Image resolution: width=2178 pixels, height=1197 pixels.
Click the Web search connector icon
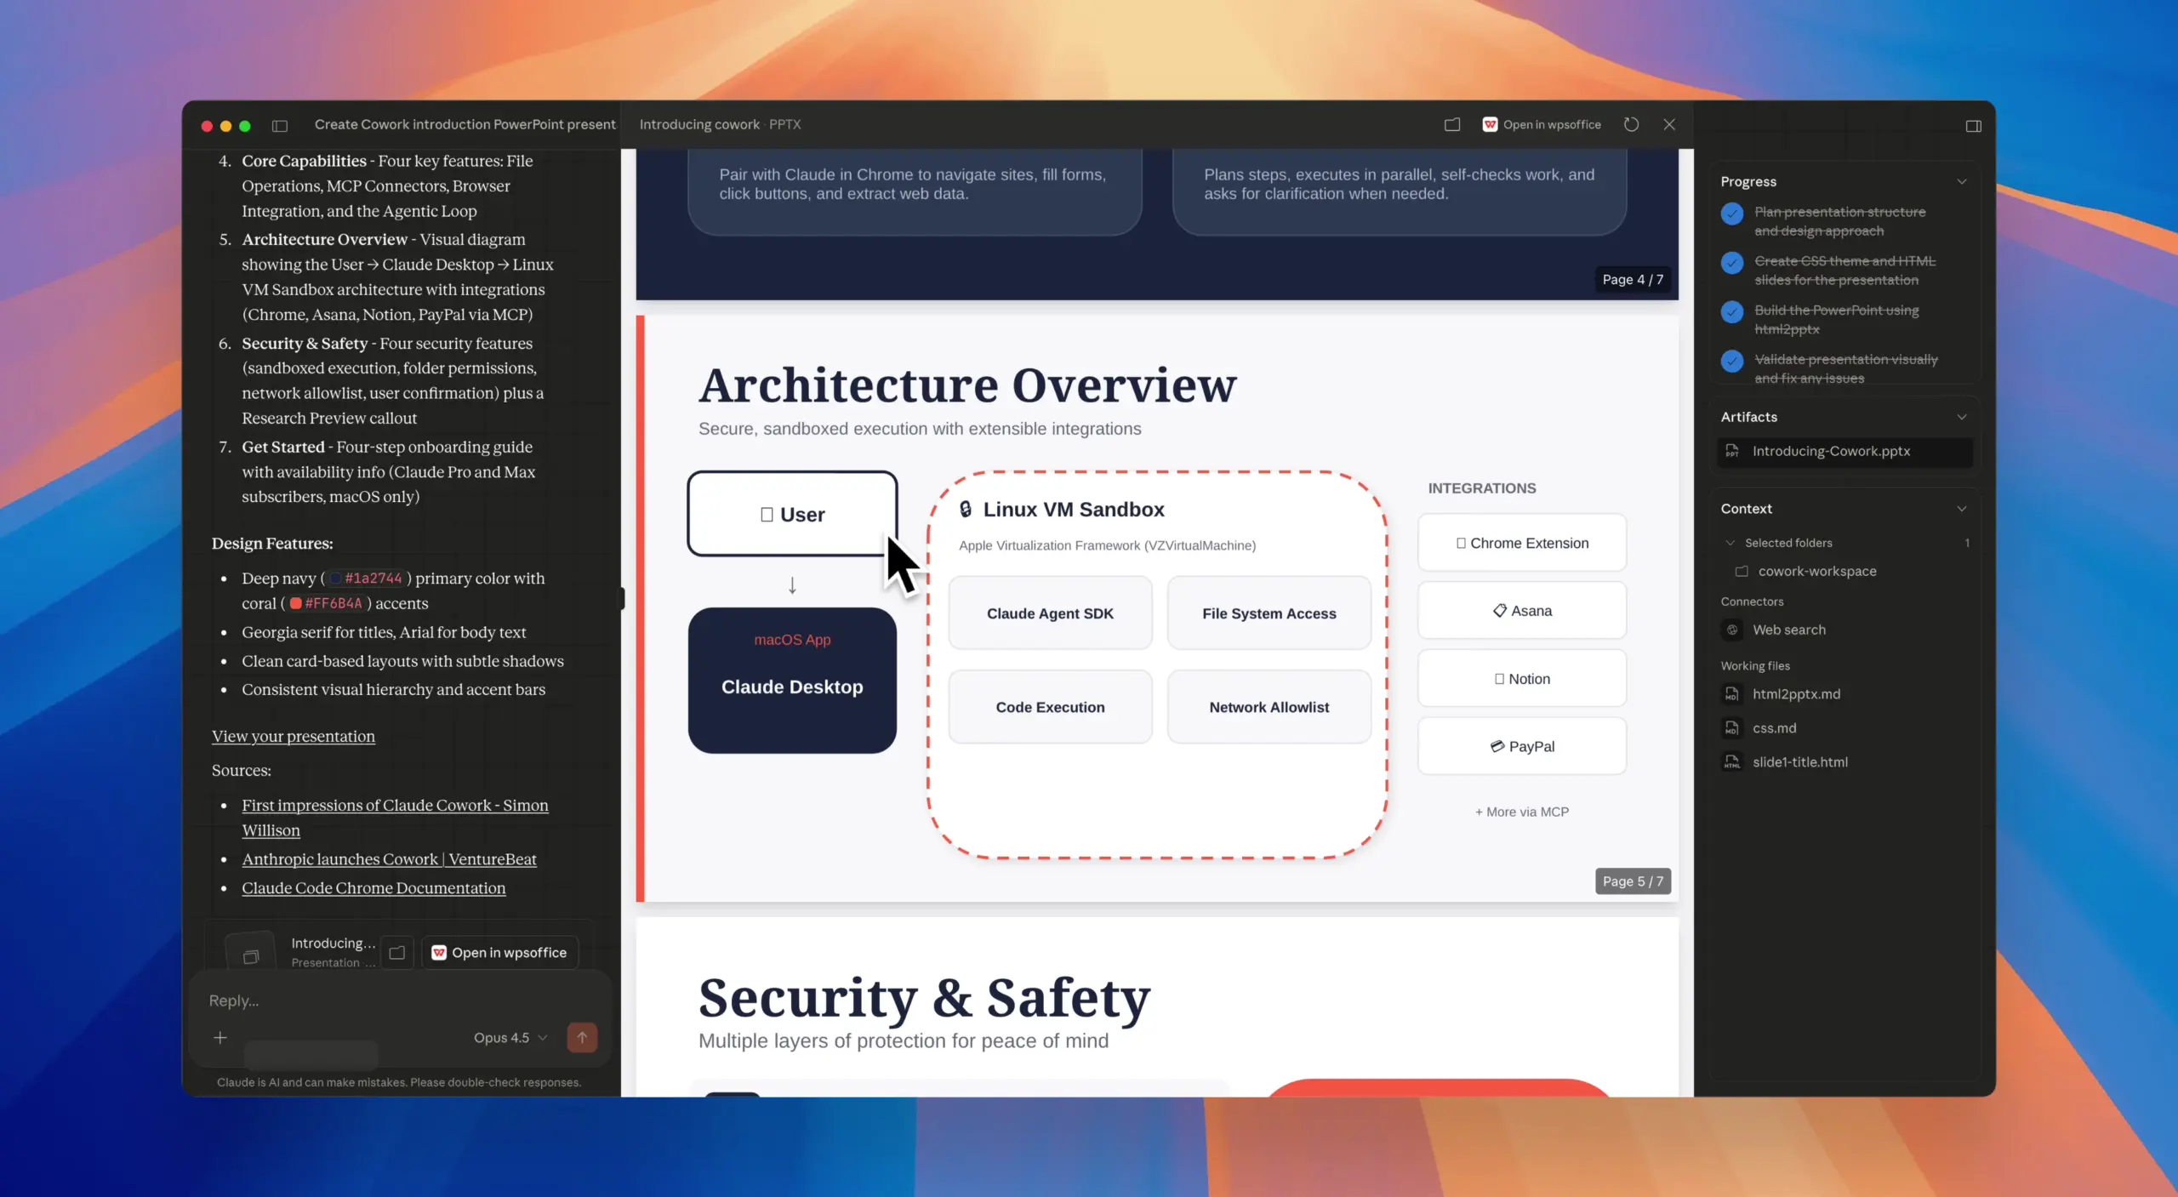click(1731, 630)
